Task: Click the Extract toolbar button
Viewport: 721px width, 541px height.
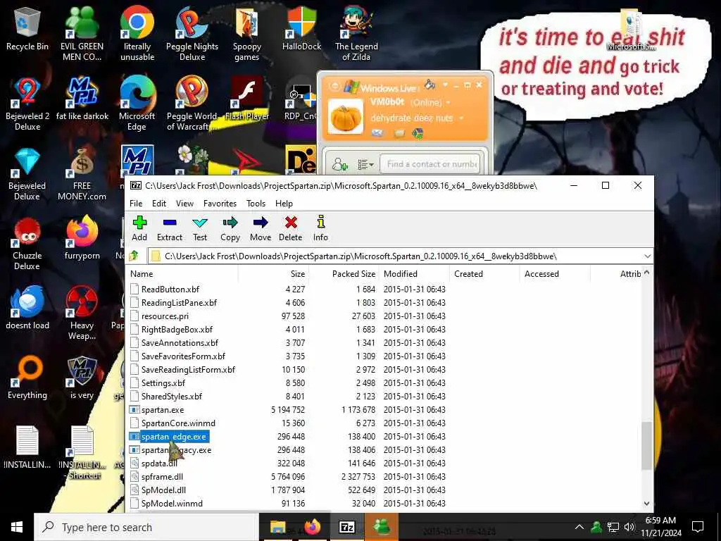Action: pyautogui.click(x=170, y=229)
